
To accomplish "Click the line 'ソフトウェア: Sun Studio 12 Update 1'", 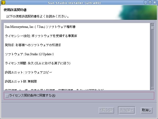I will tap(29, 54).
